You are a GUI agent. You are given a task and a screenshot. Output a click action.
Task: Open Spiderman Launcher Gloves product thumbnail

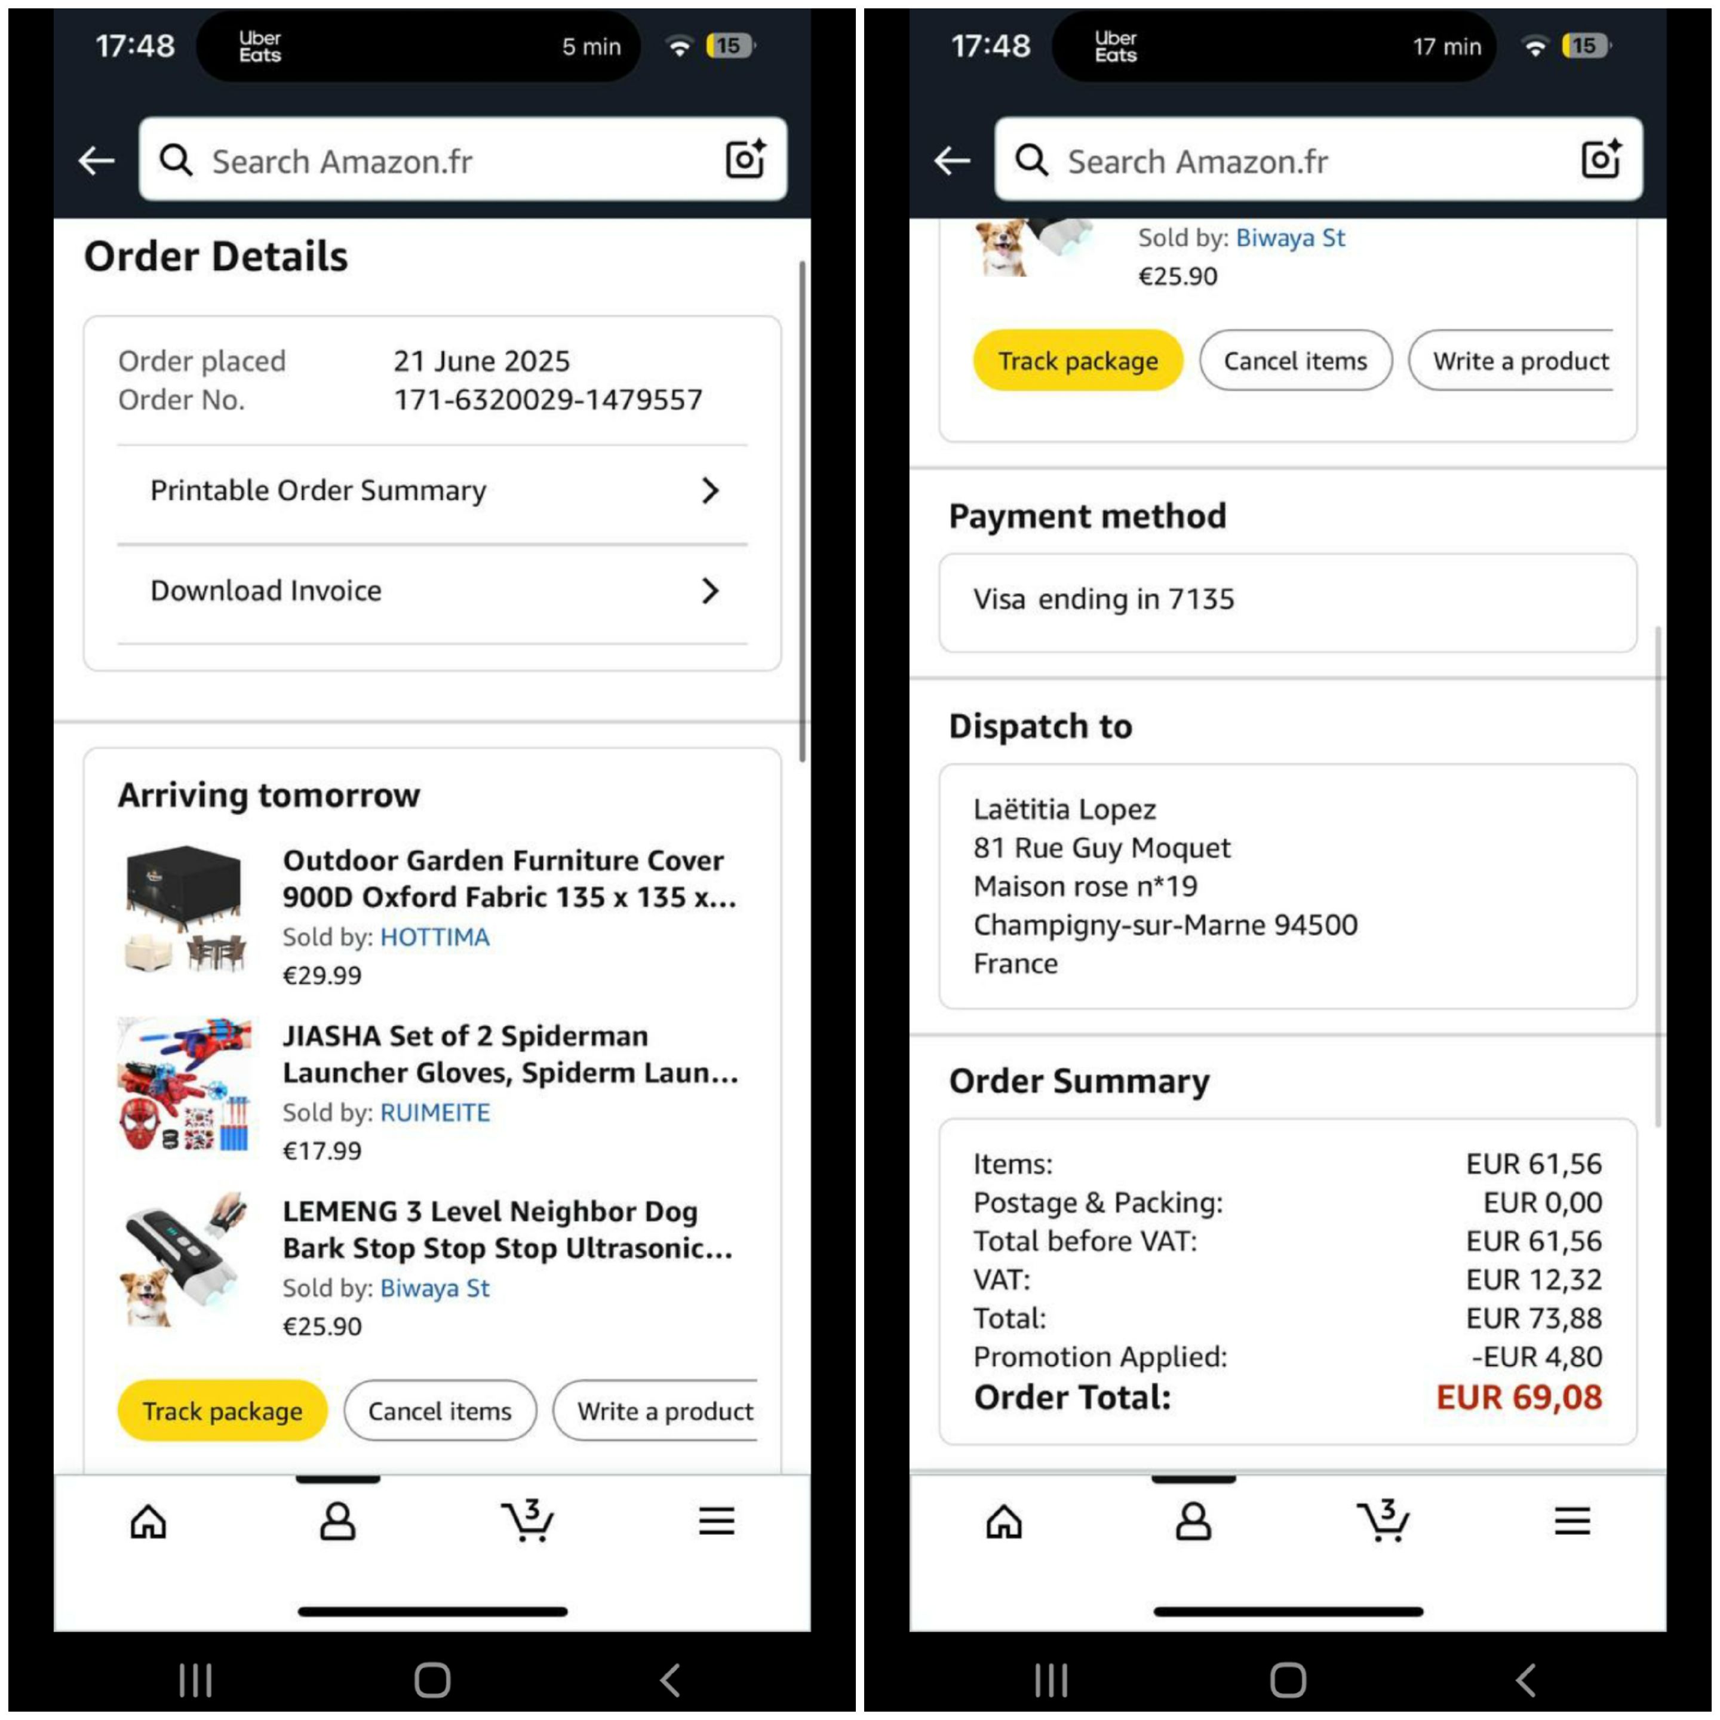pos(185,1085)
